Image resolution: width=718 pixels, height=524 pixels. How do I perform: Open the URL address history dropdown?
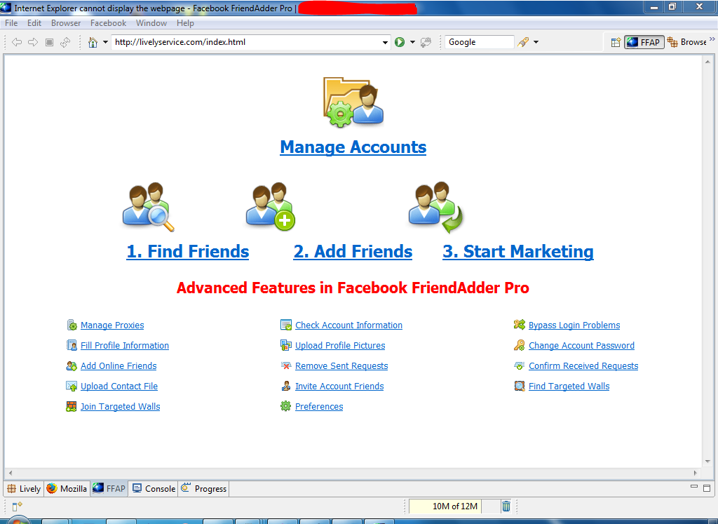pyautogui.click(x=385, y=42)
